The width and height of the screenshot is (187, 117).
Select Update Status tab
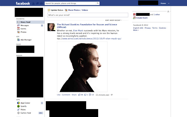pos(56,10)
